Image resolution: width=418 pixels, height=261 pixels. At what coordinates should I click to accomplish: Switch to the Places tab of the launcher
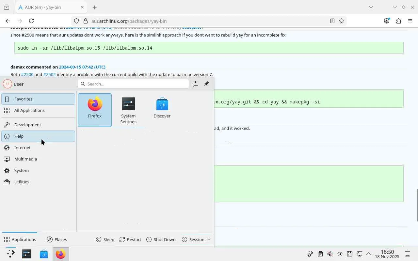(57, 239)
